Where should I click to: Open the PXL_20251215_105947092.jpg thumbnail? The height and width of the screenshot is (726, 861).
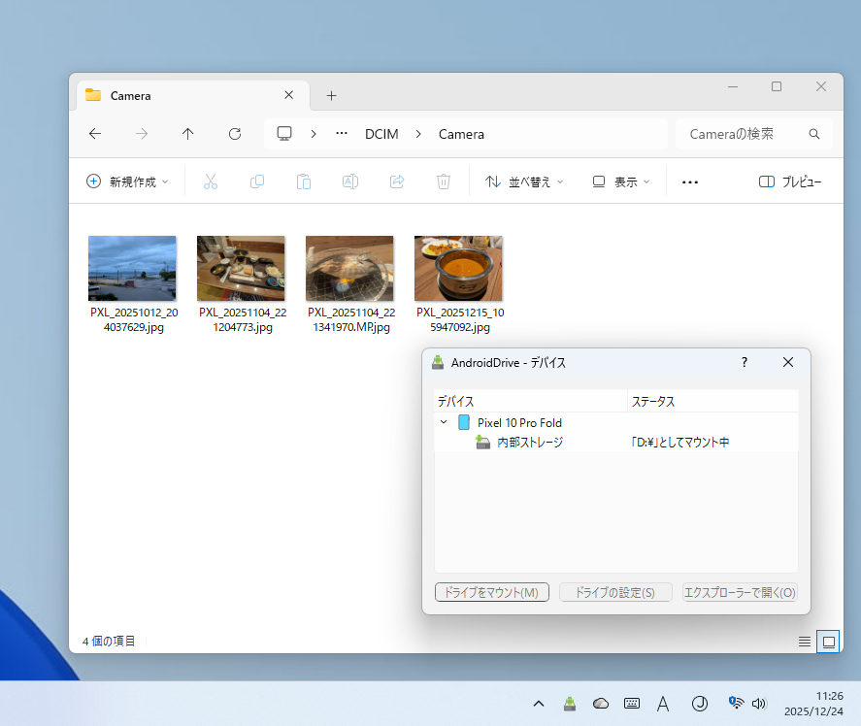(x=458, y=268)
